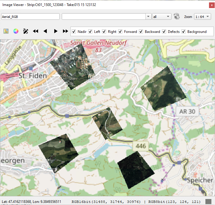Screen dimensions: 215x205
Task: Open the color wheel tool
Action: tap(16, 31)
